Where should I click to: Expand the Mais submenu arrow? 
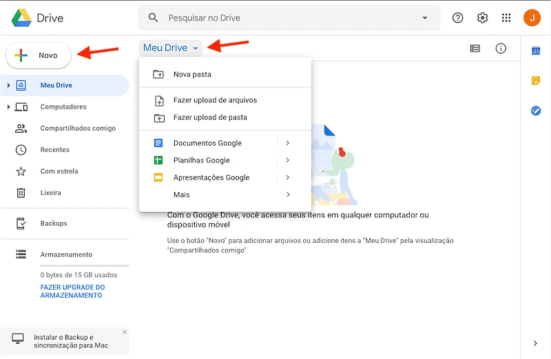pos(288,195)
